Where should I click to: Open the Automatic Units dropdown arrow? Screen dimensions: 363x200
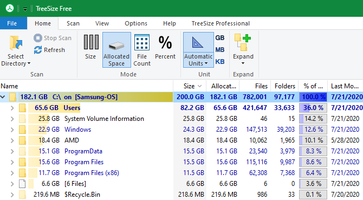pyautogui.click(x=206, y=63)
